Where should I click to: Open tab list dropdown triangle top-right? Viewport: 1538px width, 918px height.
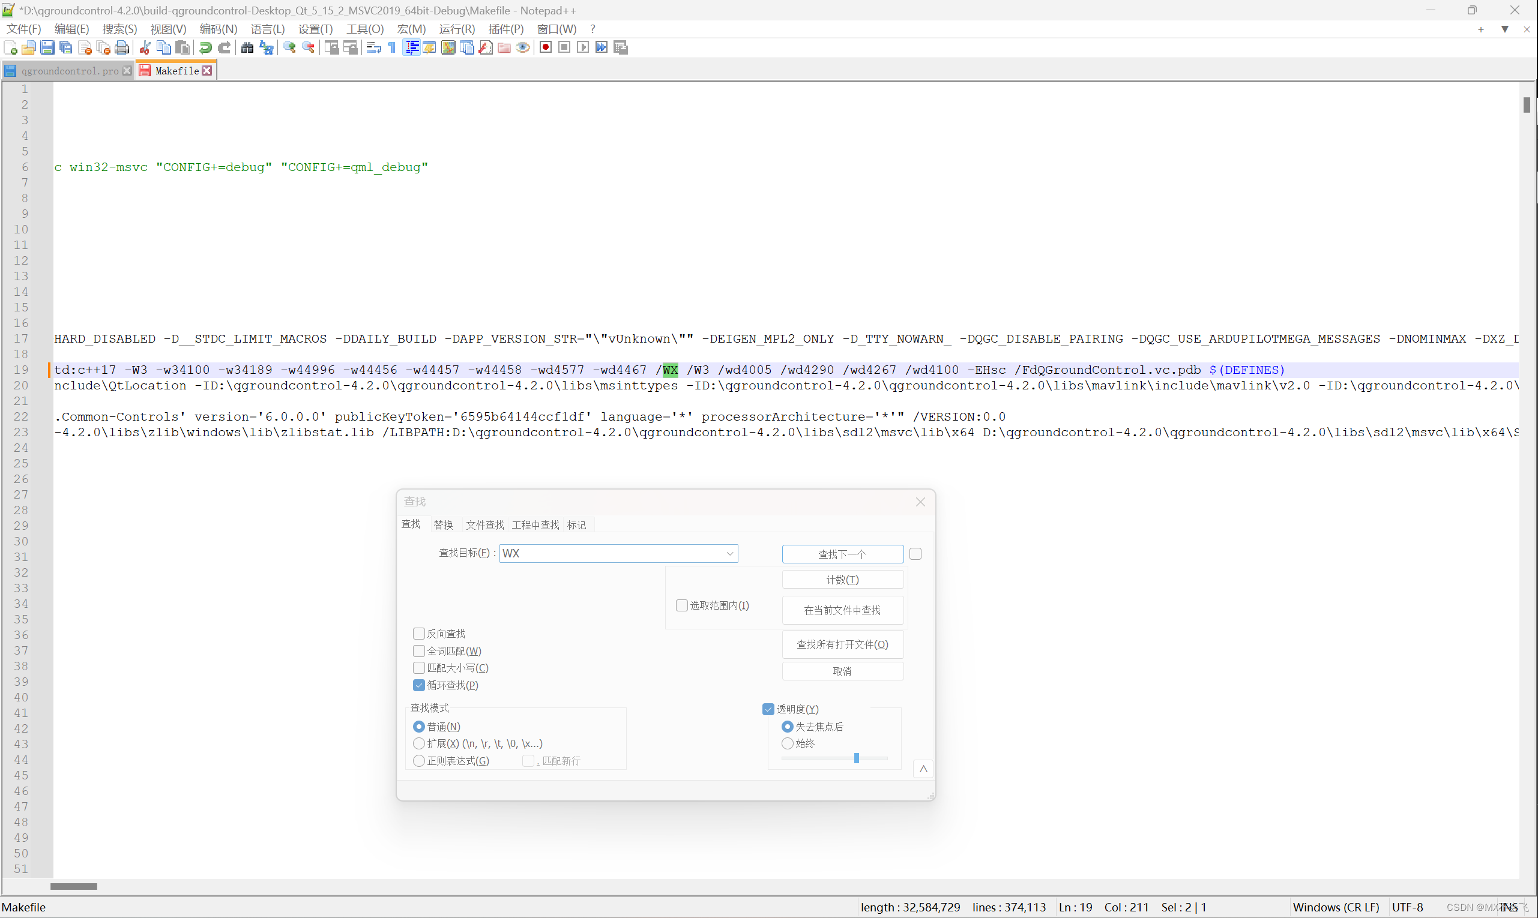(x=1504, y=29)
